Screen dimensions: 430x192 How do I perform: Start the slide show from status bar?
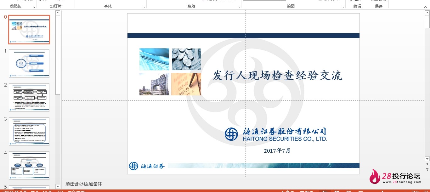click(x=361, y=191)
